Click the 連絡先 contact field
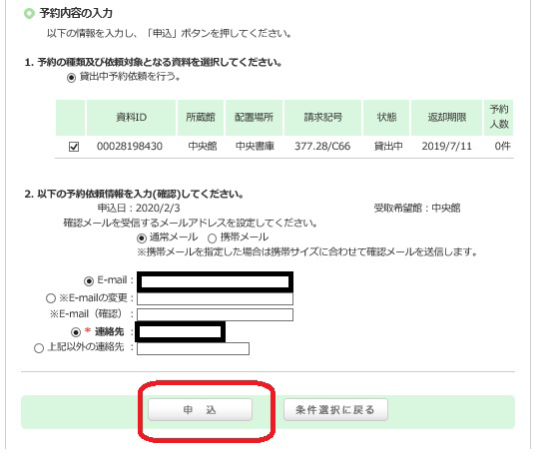 coord(180,332)
